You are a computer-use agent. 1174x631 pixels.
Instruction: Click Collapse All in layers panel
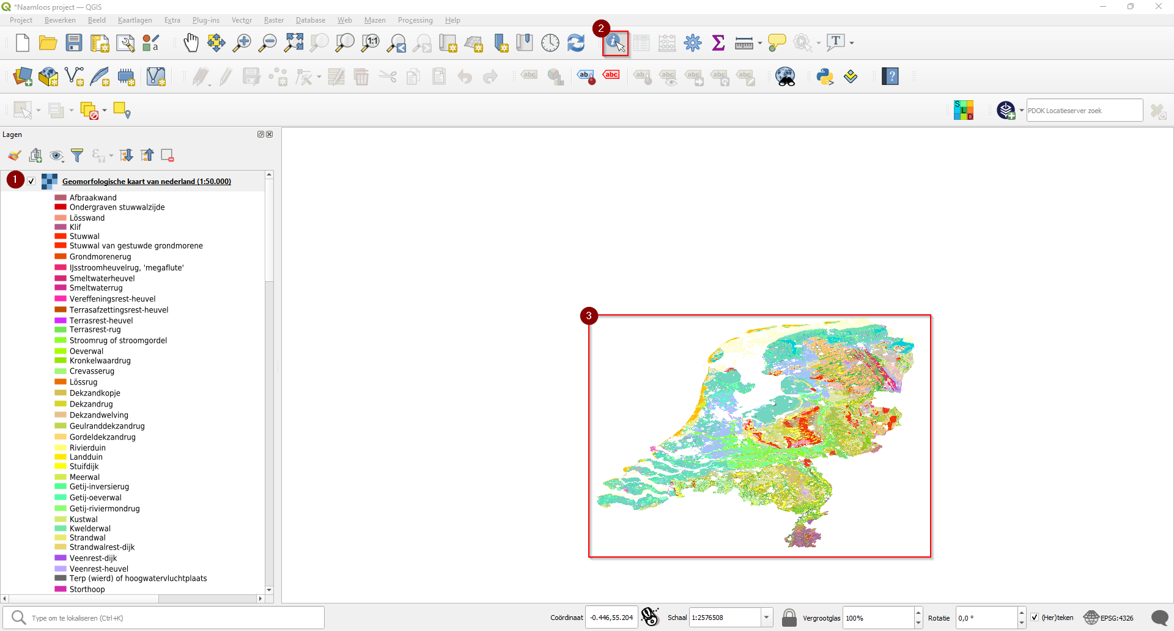click(x=147, y=155)
